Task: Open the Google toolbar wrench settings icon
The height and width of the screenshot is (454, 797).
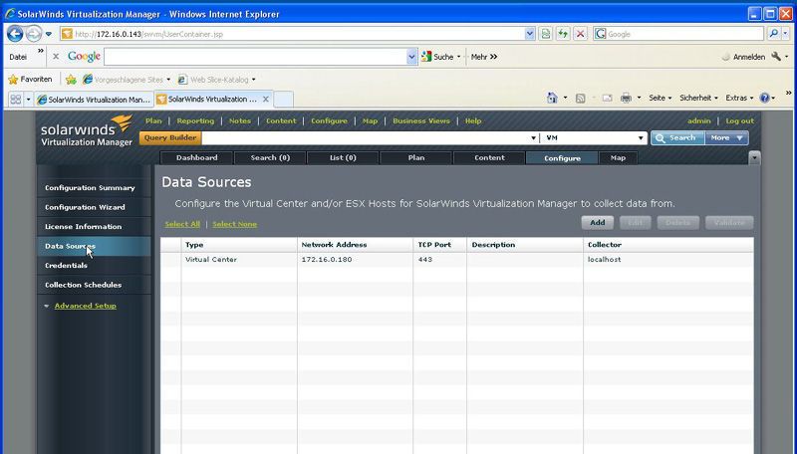Action: [776, 57]
